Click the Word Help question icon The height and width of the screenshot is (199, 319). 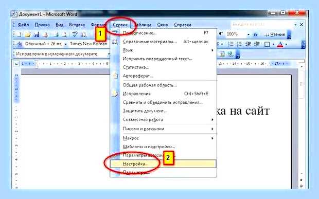click(256, 34)
